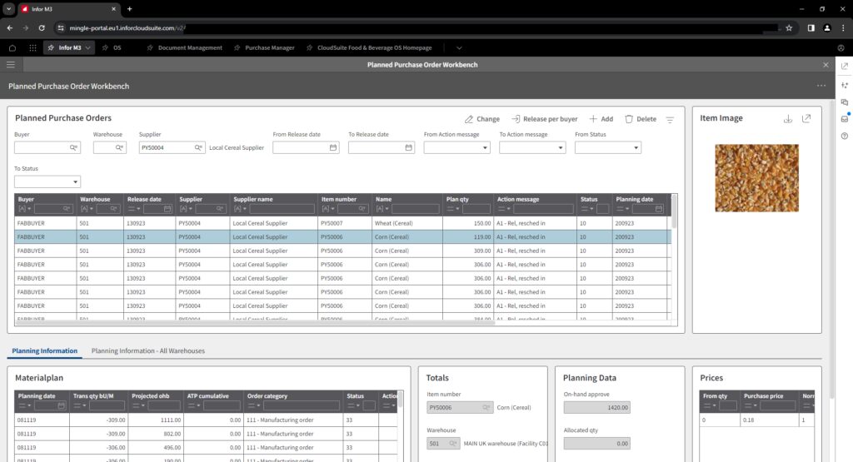The image size is (853, 462).
Task: Open the hamburger navigation menu
Action: [x=10, y=64]
